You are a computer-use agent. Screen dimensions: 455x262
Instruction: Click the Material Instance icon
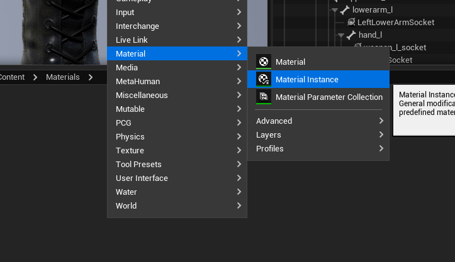tap(264, 79)
